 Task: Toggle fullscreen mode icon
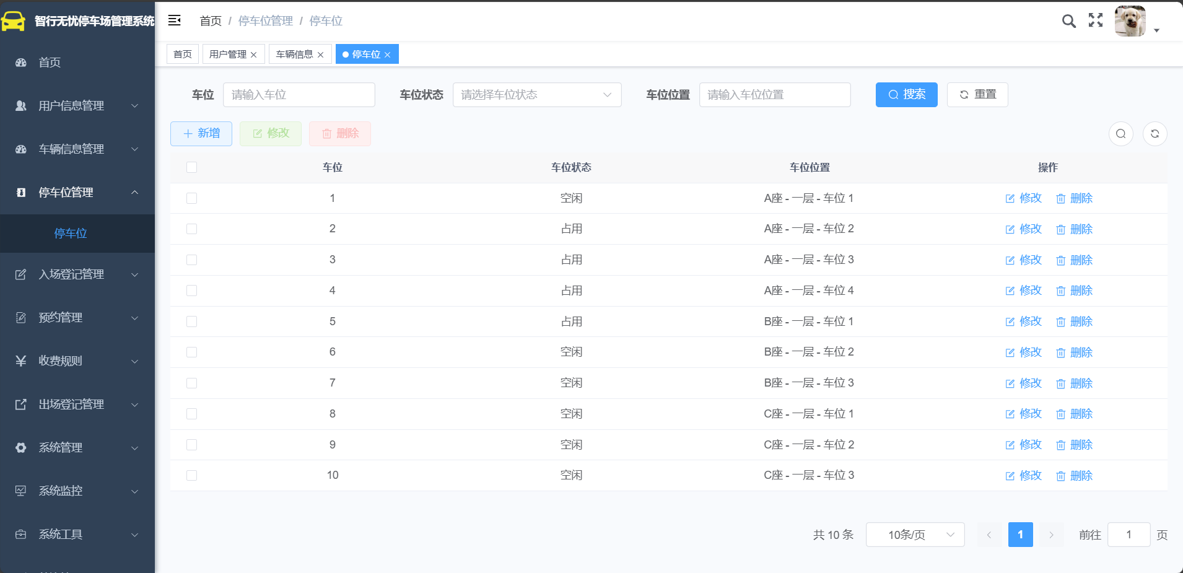click(1096, 20)
